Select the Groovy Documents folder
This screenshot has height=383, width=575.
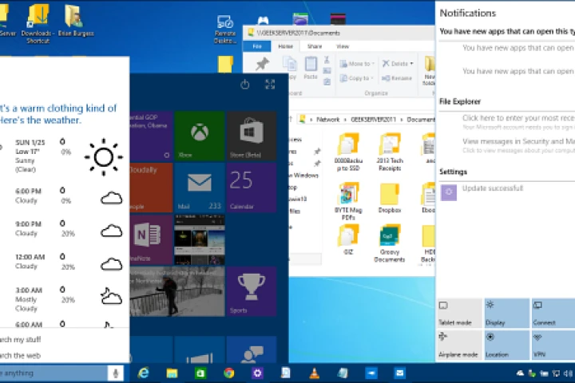point(390,243)
